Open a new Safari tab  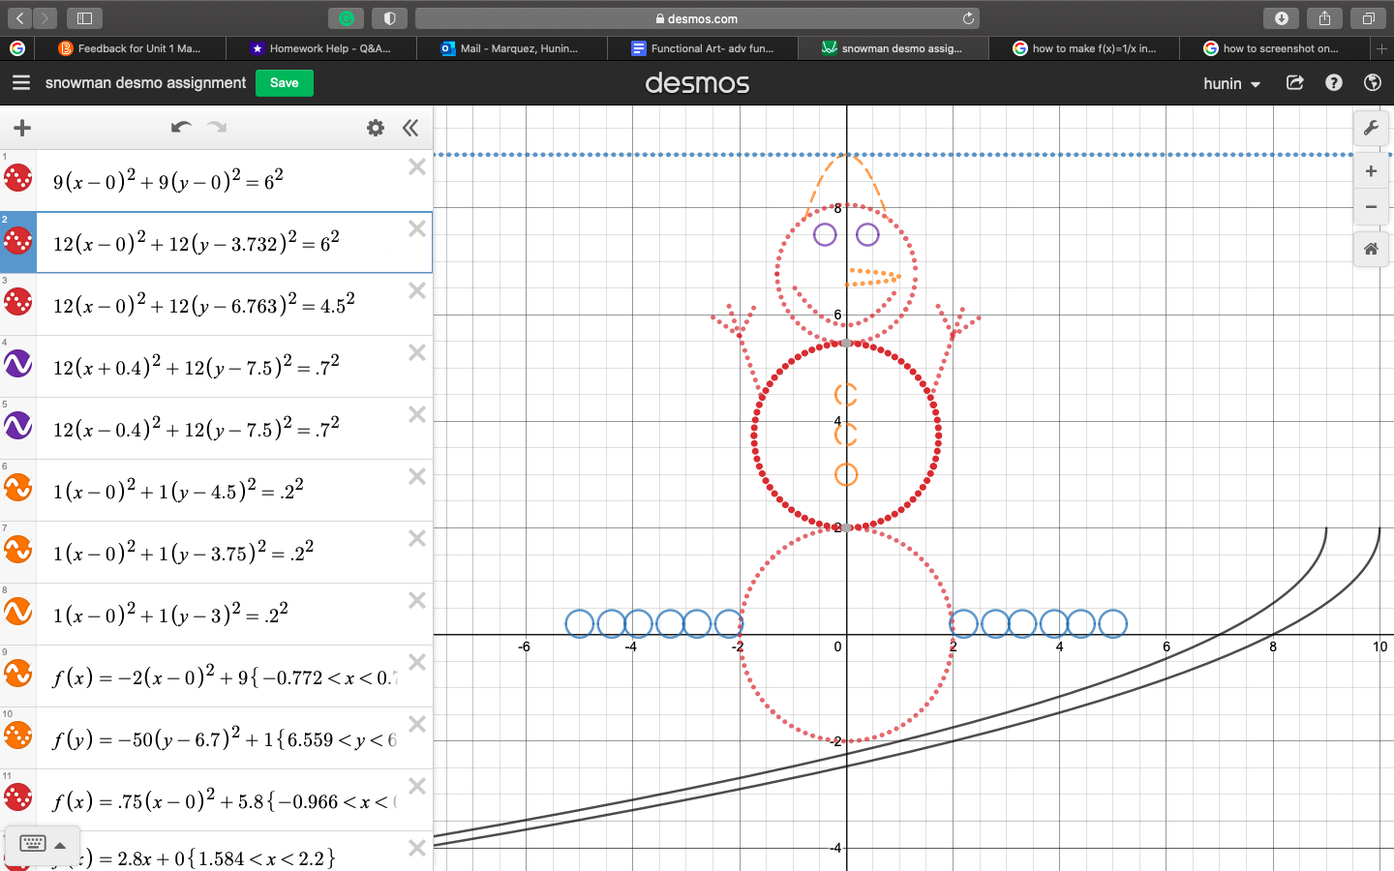1381,48
